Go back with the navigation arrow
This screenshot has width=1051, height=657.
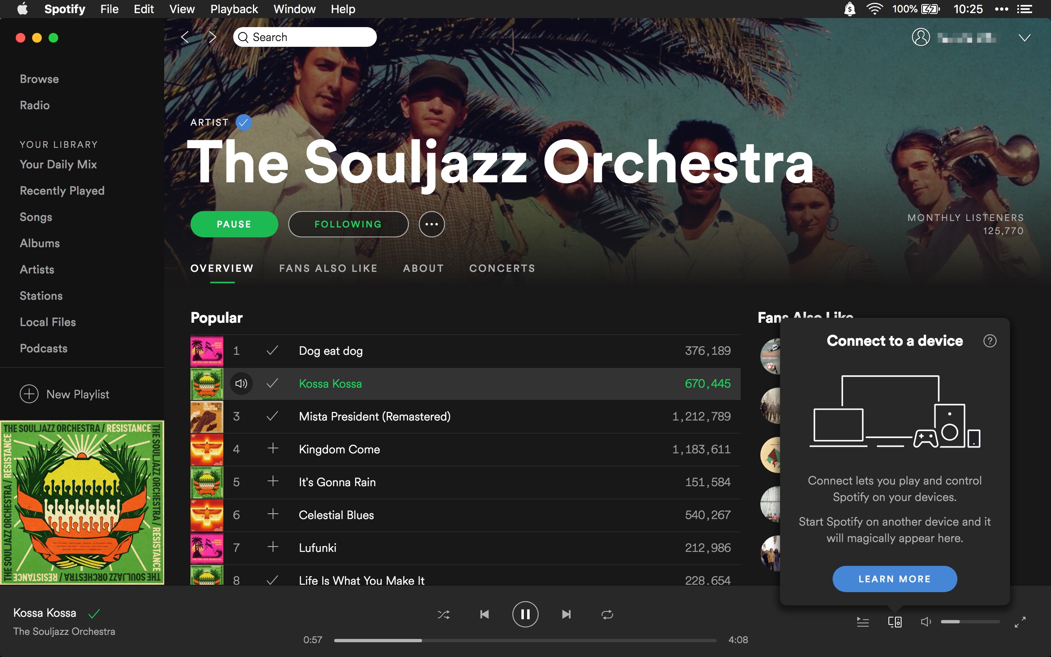[185, 37]
